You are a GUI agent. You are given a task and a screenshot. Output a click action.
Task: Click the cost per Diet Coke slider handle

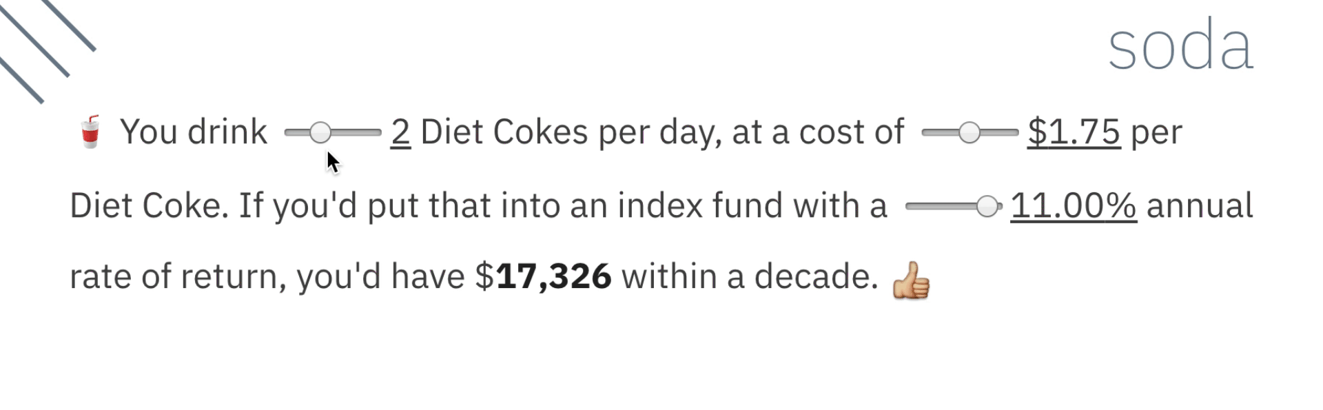coord(969,132)
